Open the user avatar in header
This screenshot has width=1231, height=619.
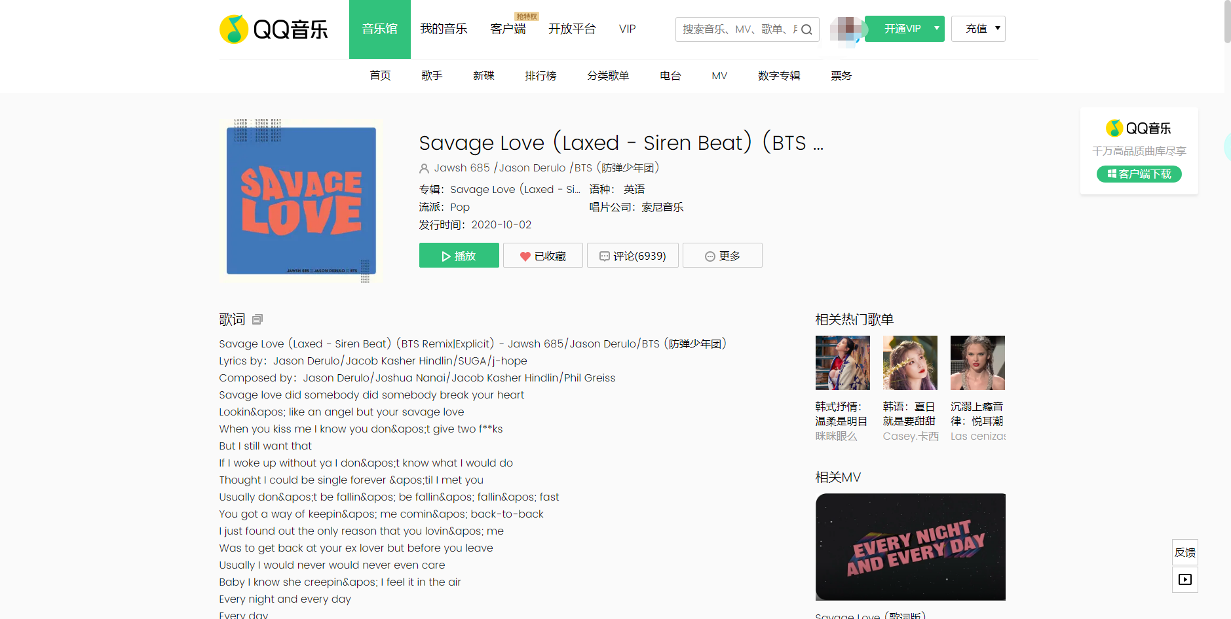pyautogui.click(x=846, y=29)
